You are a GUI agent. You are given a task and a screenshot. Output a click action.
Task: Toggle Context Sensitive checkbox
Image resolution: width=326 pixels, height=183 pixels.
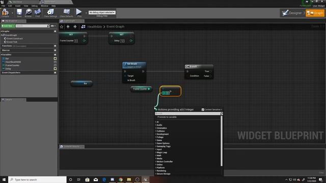click(x=203, y=110)
